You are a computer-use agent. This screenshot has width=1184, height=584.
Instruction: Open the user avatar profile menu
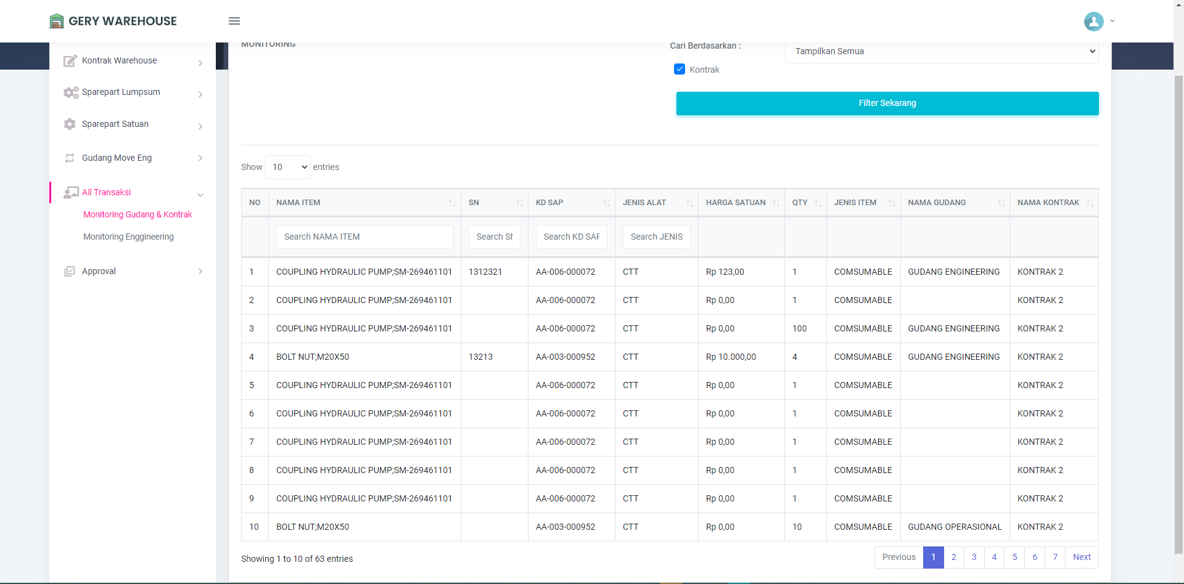point(1094,22)
